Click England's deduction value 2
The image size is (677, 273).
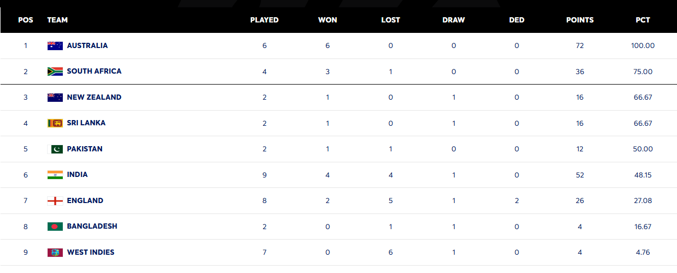516,200
